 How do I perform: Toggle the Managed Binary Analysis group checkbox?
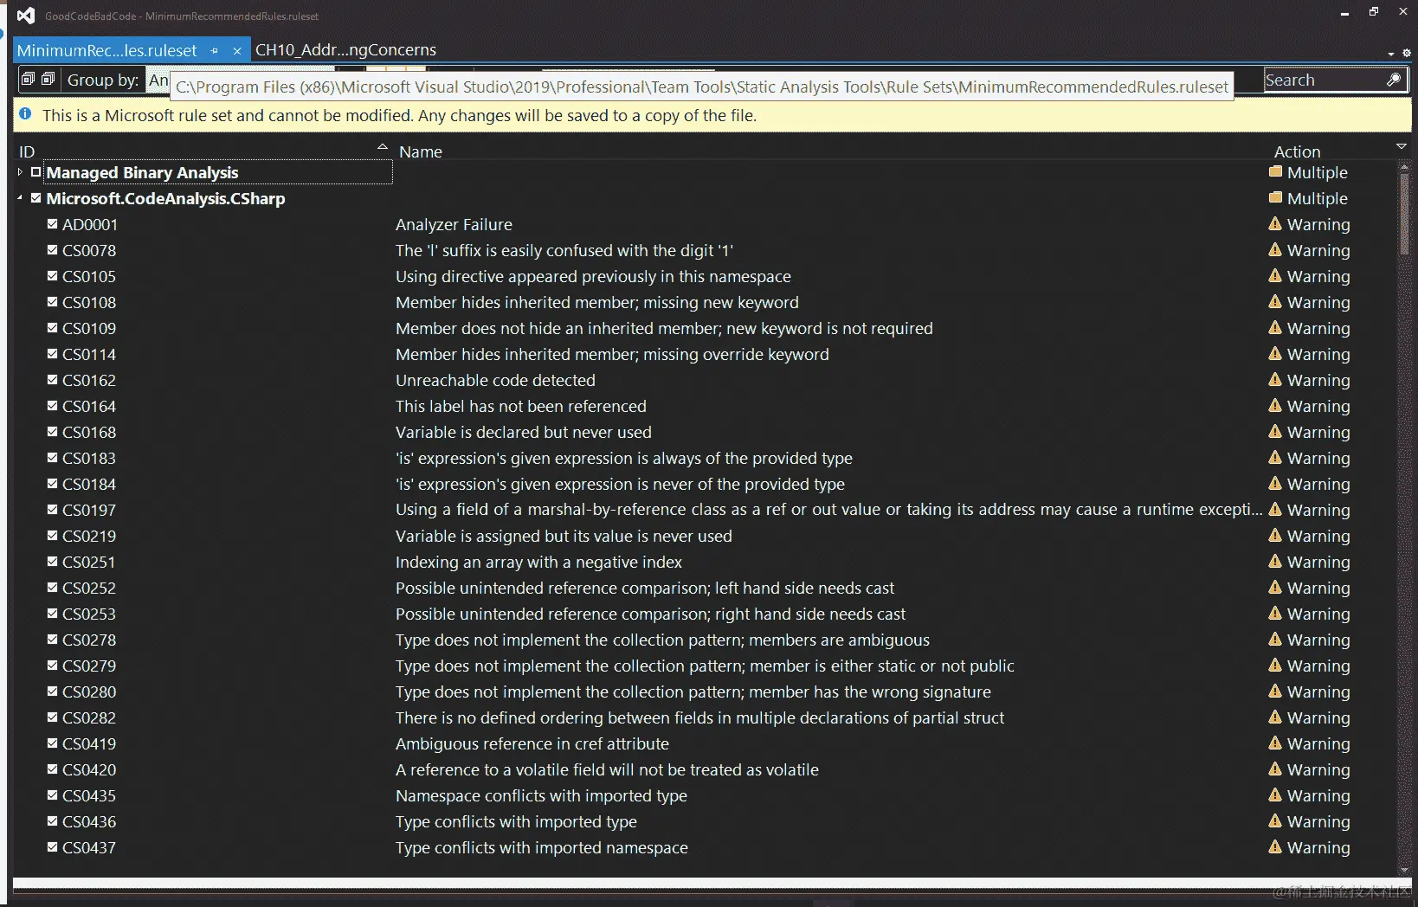point(35,172)
